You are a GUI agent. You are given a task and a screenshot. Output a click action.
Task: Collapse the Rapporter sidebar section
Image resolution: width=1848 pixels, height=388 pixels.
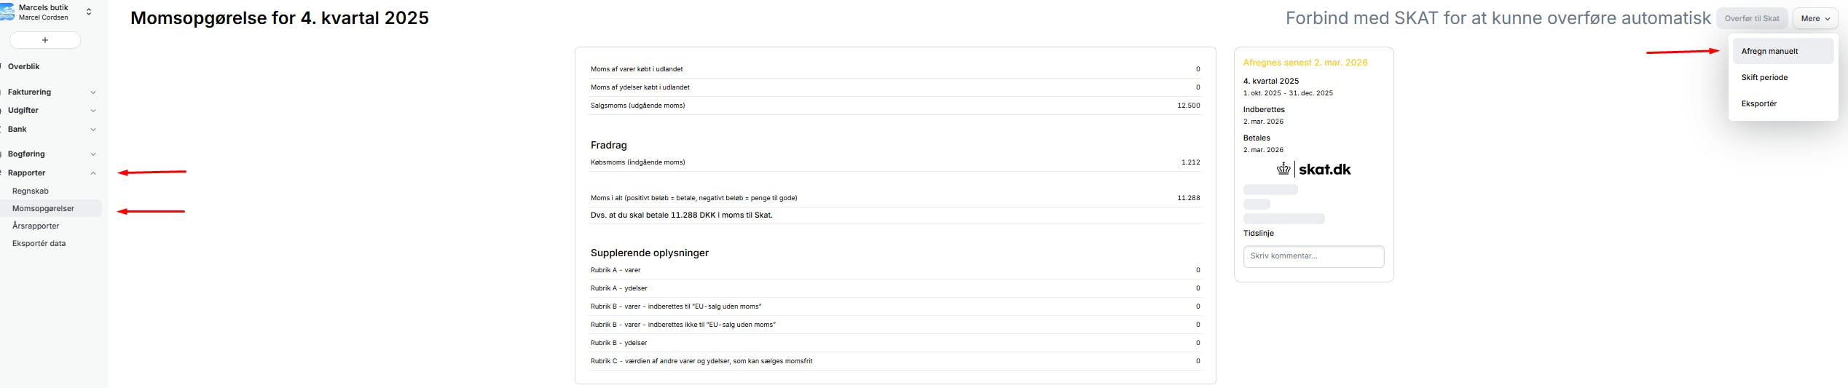click(x=93, y=173)
